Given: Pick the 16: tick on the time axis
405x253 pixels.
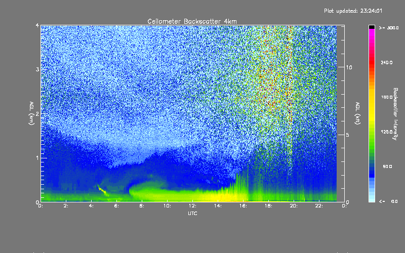Looking at the screenshot, I should pyautogui.click(x=244, y=206).
